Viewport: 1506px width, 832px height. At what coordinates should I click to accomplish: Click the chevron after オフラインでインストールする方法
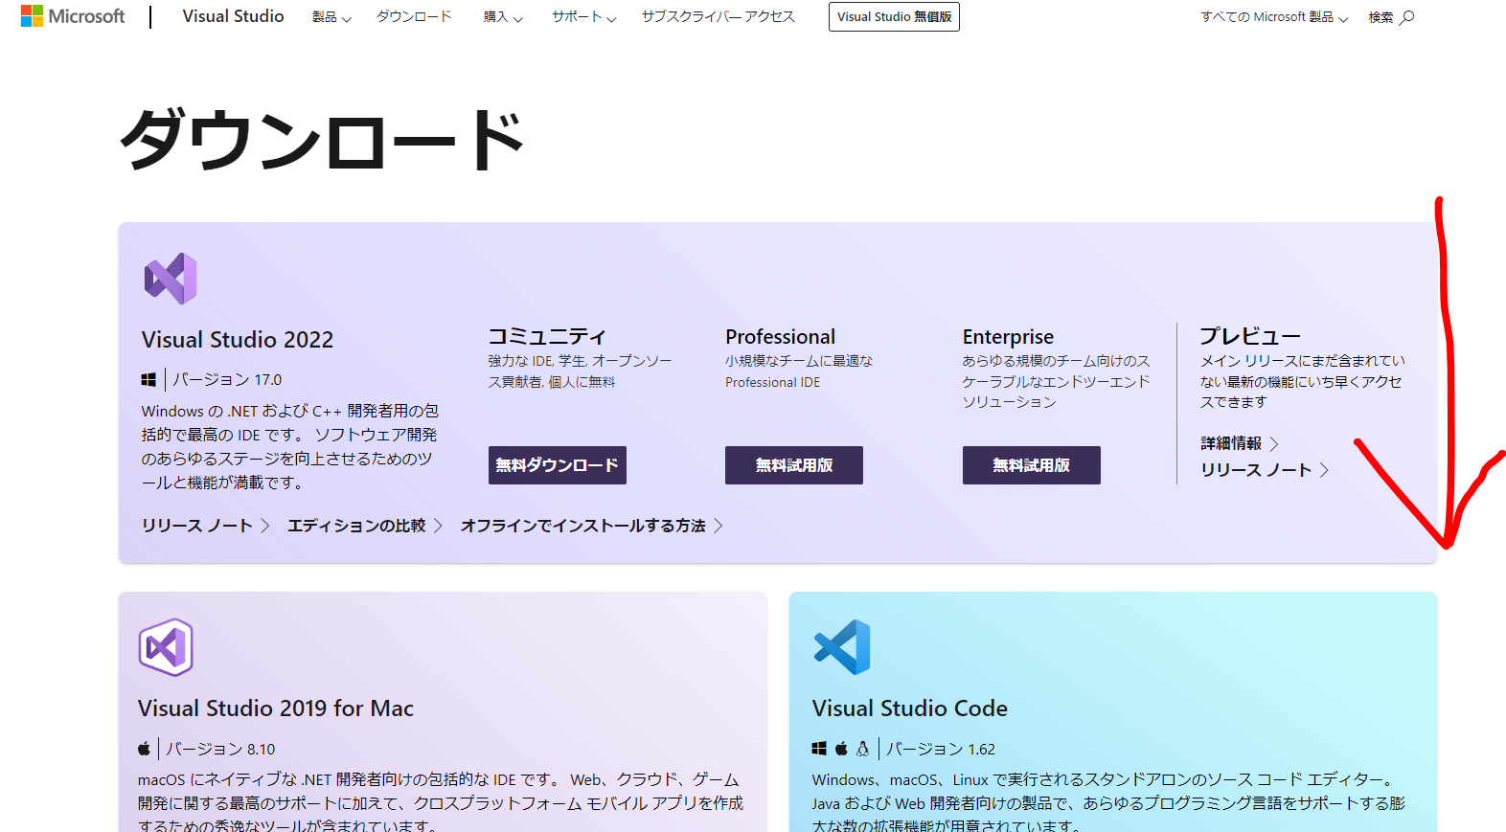[x=718, y=526]
